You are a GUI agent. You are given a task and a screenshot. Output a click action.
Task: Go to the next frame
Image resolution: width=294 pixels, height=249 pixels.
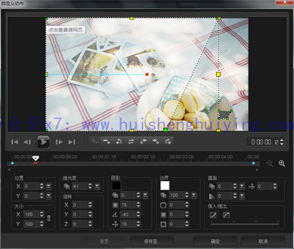59,142
